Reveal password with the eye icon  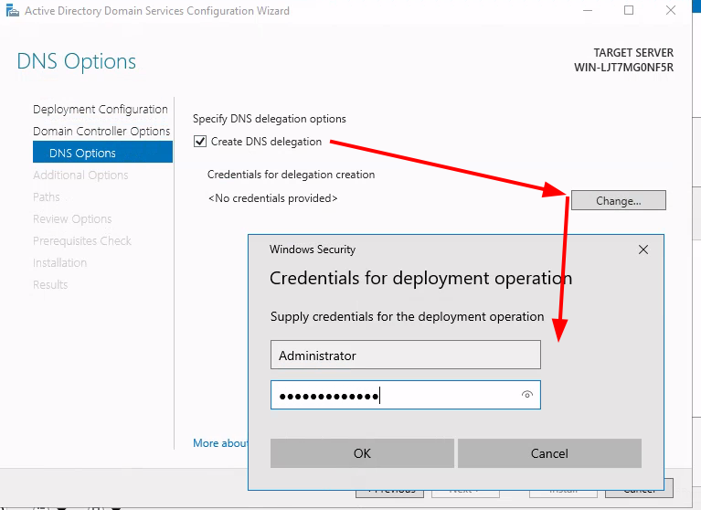(527, 394)
